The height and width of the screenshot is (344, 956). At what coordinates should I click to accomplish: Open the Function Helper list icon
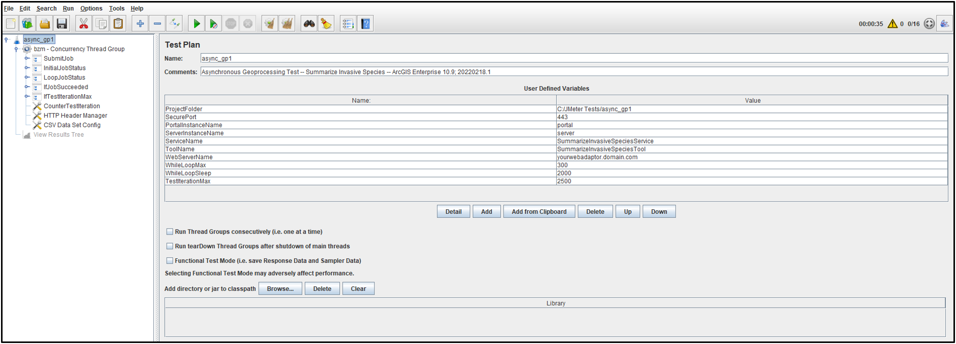click(x=348, y=24)
